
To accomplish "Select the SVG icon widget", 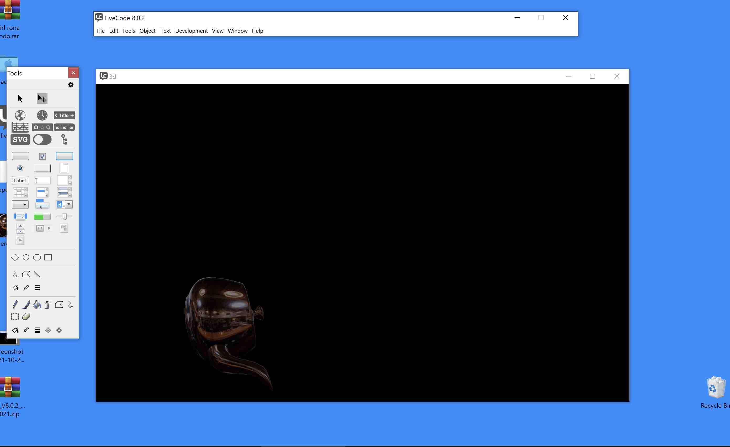I will point(20,139).
